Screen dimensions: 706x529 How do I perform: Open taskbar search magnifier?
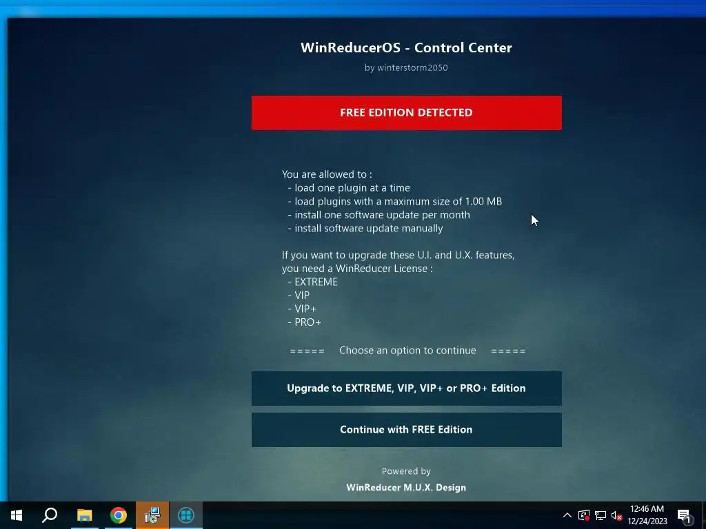50,515
